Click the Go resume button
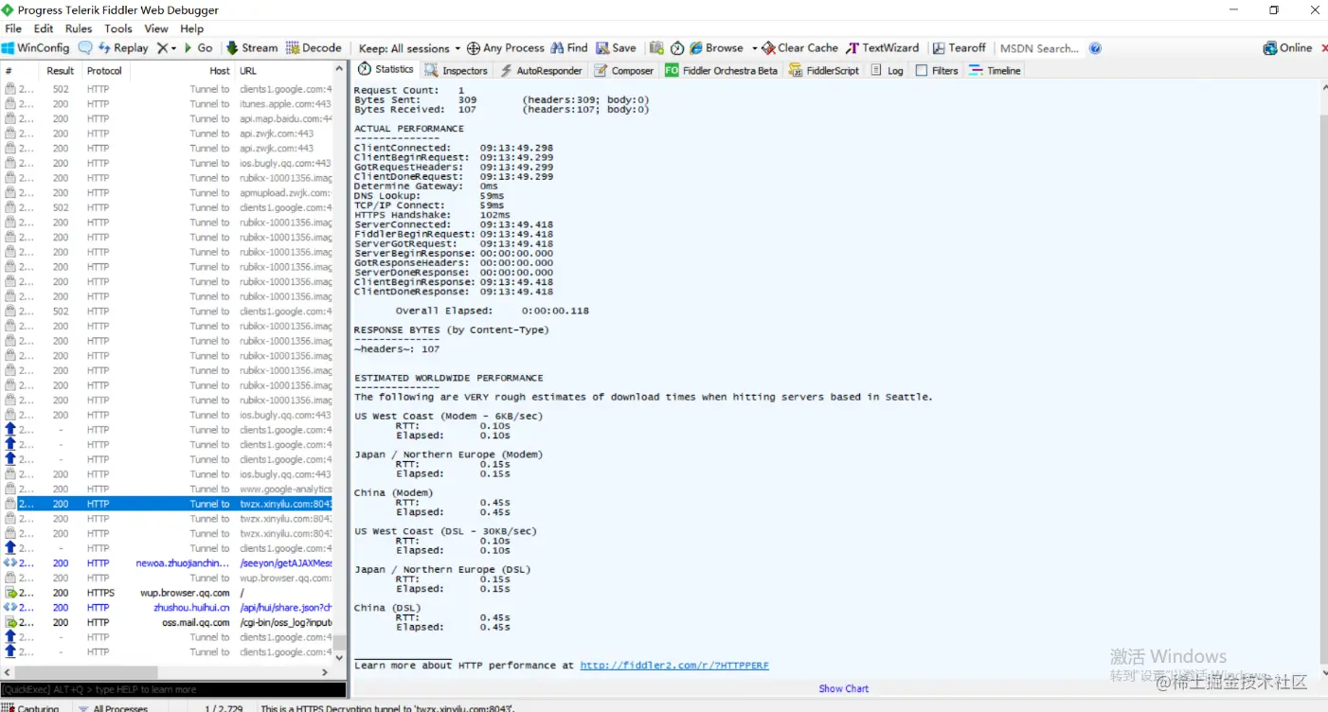Viewport: 1328px width, 712px height. pyautogui.click(x=198, y=48)
